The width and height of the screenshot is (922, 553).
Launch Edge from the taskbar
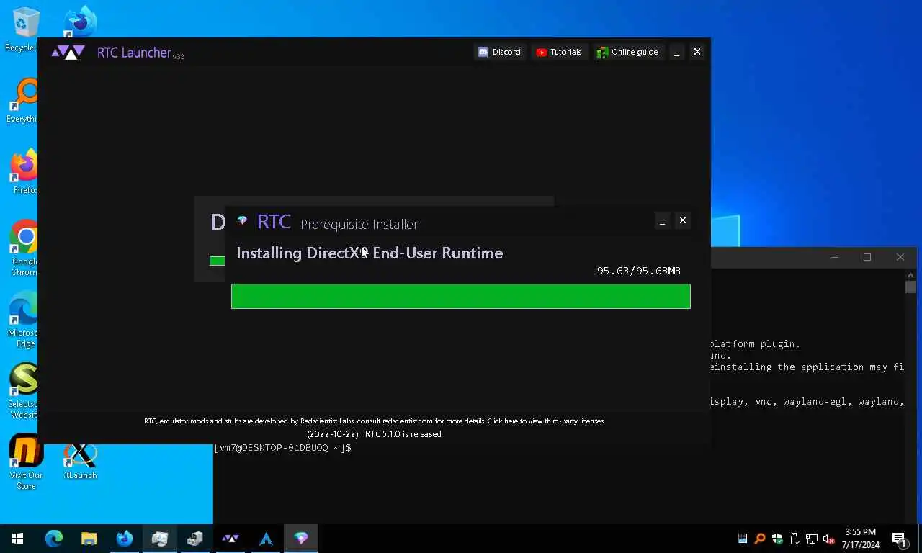tap(53, 538)
